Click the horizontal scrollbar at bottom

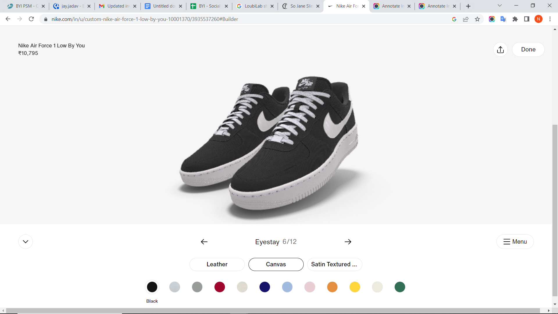coord(273,311)
